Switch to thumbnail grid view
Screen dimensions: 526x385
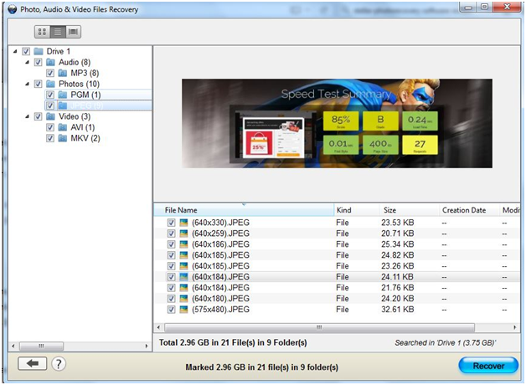(x=42, y=32)
